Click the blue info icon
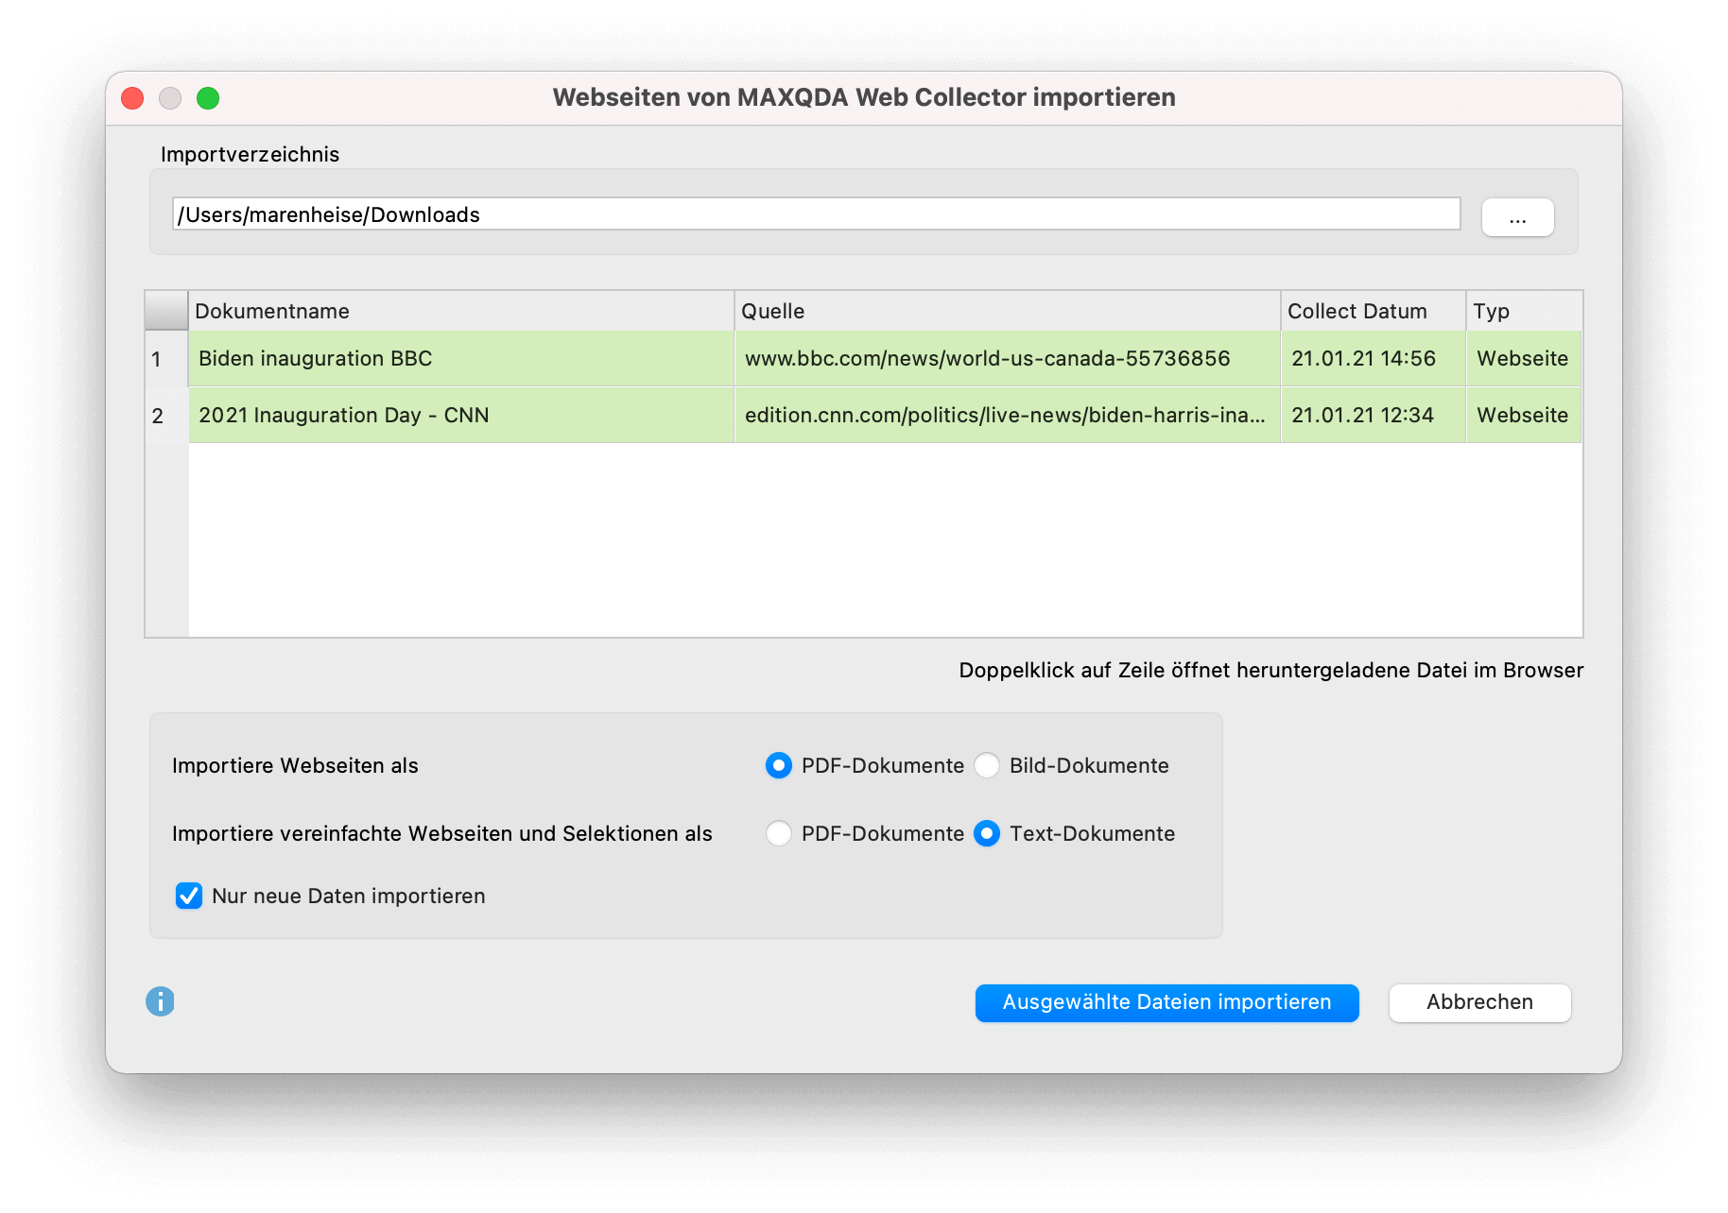The height and width of the screenshot is (1213, 1728). coord(160,1001)
